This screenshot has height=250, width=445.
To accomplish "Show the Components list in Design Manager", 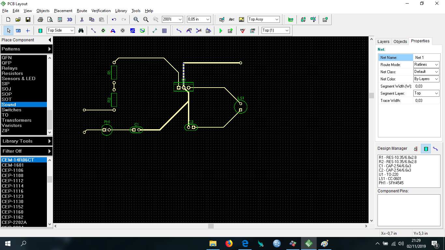I will (x=425, y=148).
